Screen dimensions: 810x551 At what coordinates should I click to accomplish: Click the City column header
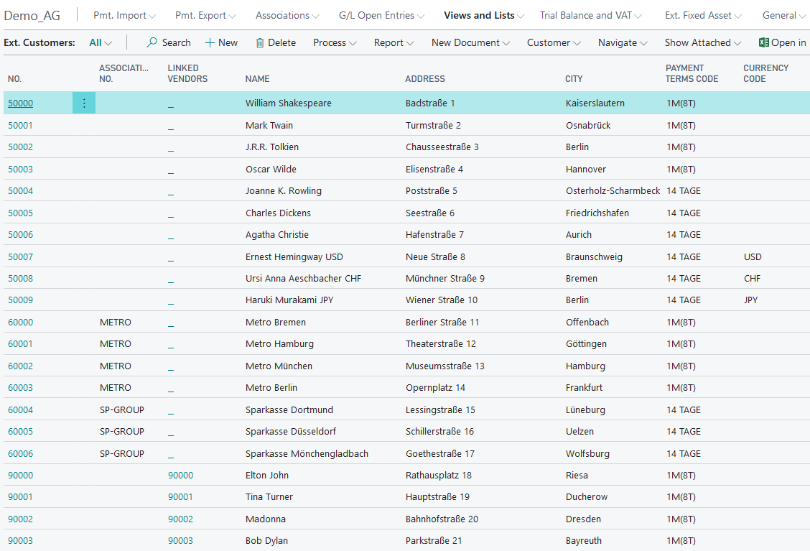click(574, 79)
